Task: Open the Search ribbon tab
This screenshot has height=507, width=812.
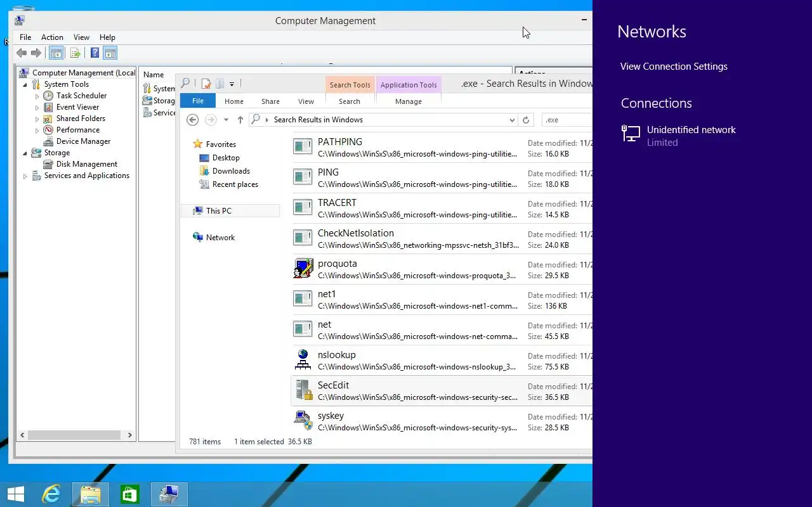Action: [x=350, y=101]
